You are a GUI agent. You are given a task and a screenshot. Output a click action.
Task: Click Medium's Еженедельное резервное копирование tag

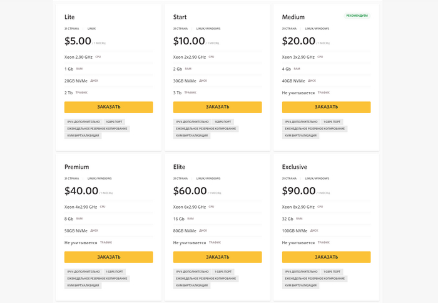click(x=315, y=129)
